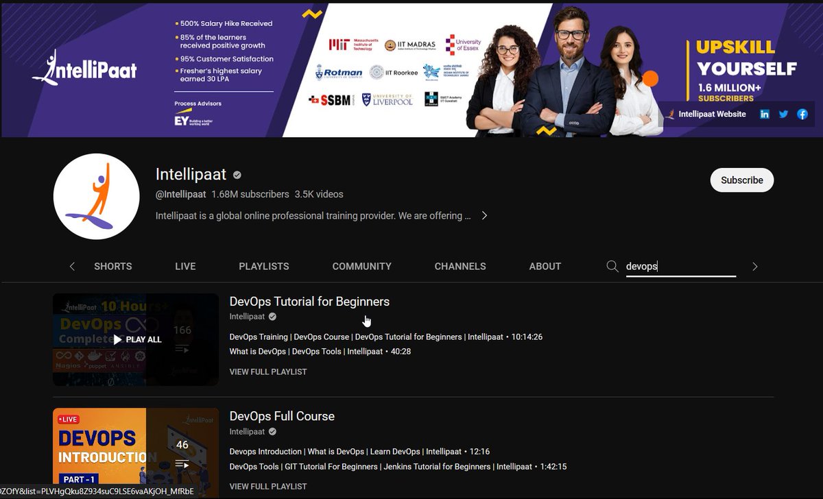823x499 pixels.
Task: Open the DevOps Full Course playlist title
Action: click(x=282, y=416)
